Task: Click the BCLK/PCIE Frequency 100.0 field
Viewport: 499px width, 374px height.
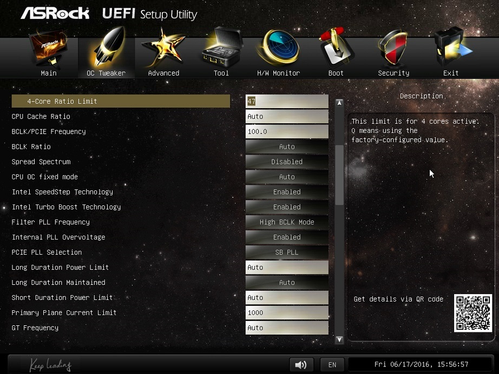Action: 287,131
